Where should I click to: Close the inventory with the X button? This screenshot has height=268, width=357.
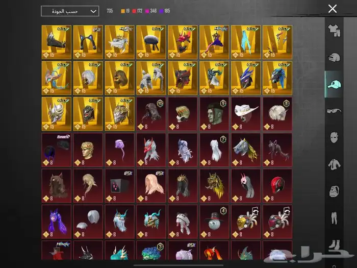click(333, 9)
